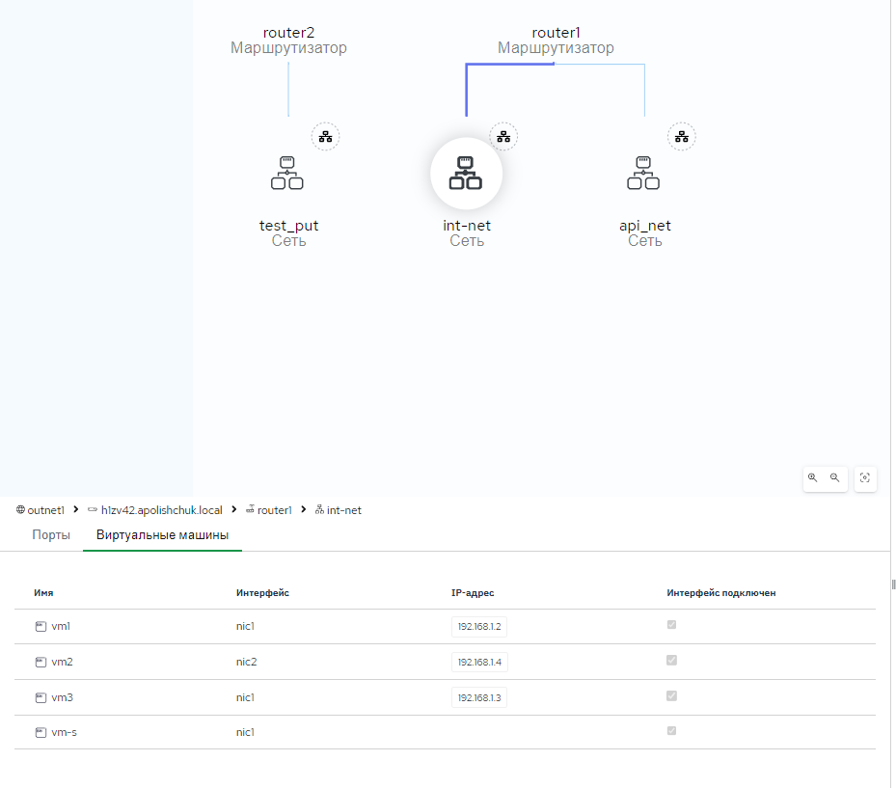Expand chevron after outnet1 breadcrumb
This screenshot has width=896, height=788.
click(x=75, y=509)
